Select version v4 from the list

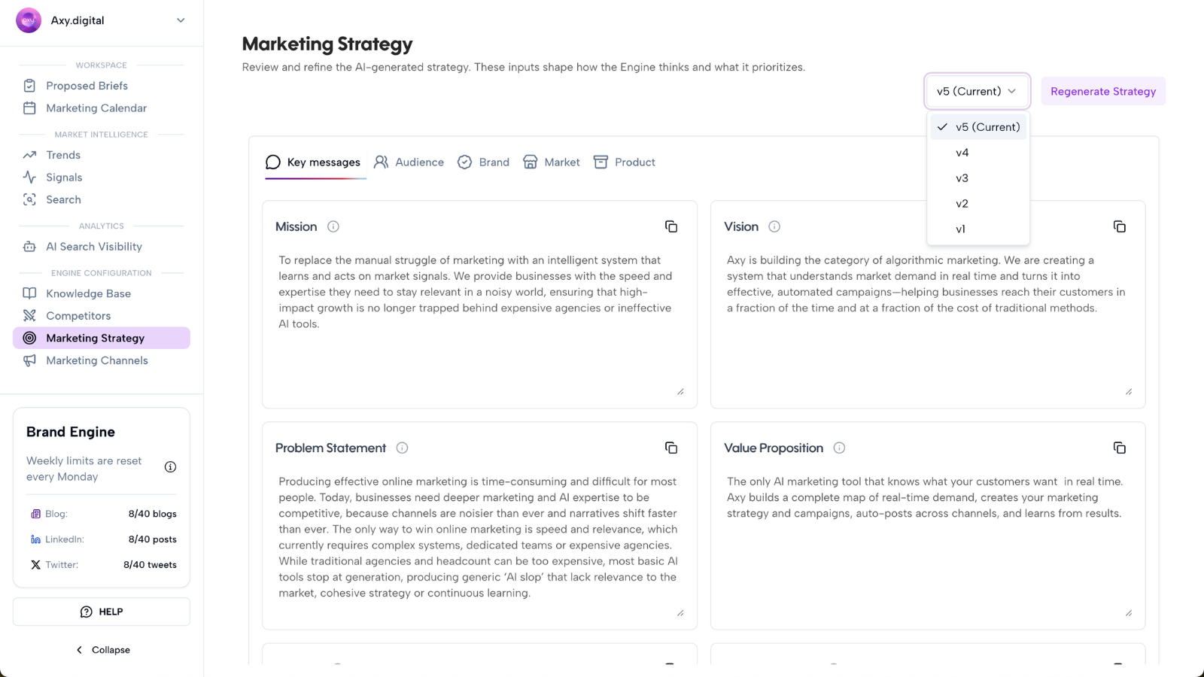pos(978,153)
